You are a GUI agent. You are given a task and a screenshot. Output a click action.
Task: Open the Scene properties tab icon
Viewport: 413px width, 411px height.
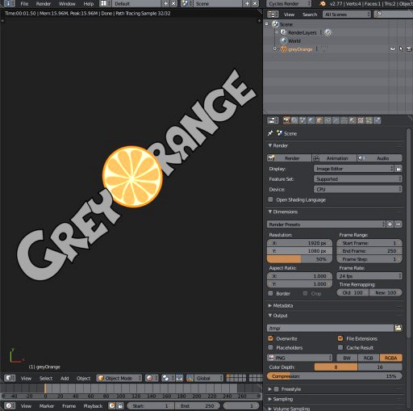302,120
